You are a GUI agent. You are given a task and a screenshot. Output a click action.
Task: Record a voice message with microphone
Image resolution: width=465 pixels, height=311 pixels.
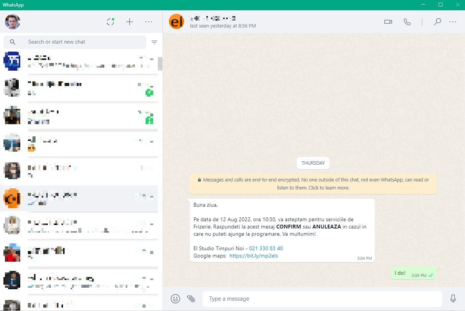[453, 299]
